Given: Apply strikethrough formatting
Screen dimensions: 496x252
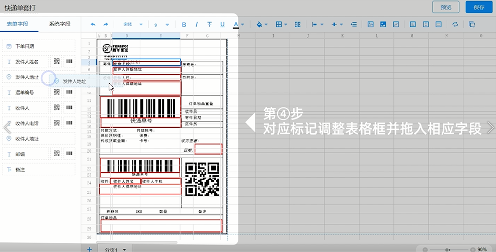Looking at the screenshot, I should coord(209,24).
